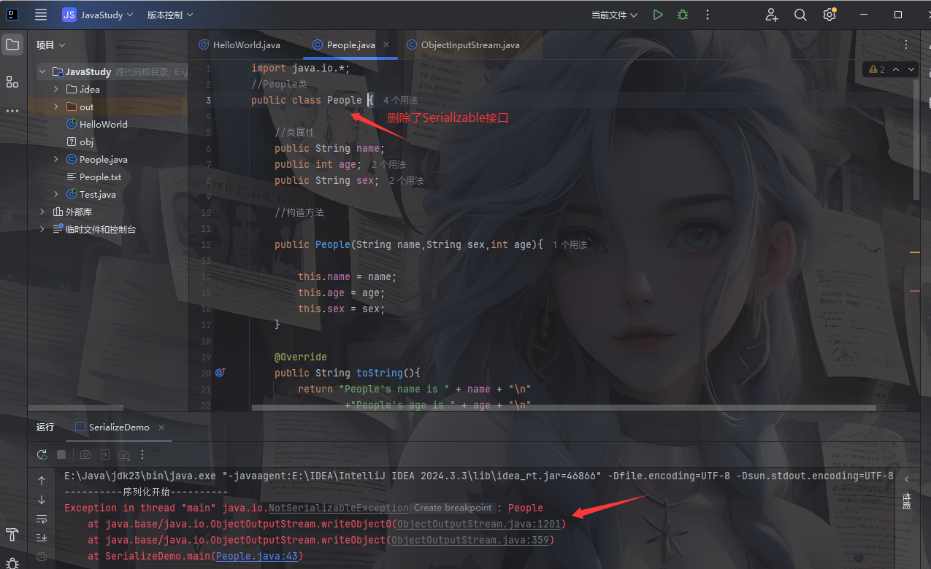Open IDE settings gear icon
The height and width of the screenshot is (569, 931).
click(x=829, y=15)
